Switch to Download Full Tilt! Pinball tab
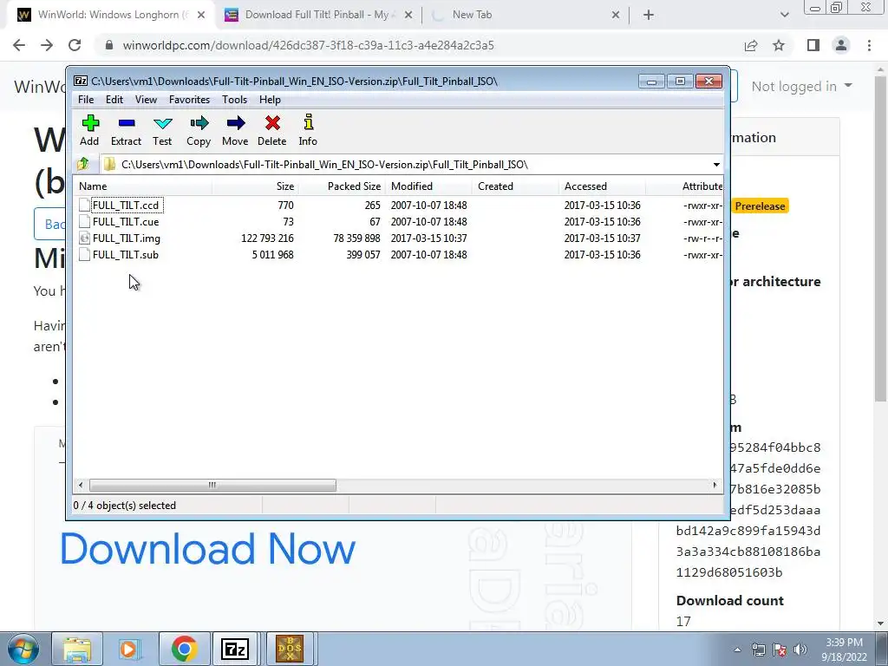Image resolution: width=888 pixels, height=666 pixels. 317,16
